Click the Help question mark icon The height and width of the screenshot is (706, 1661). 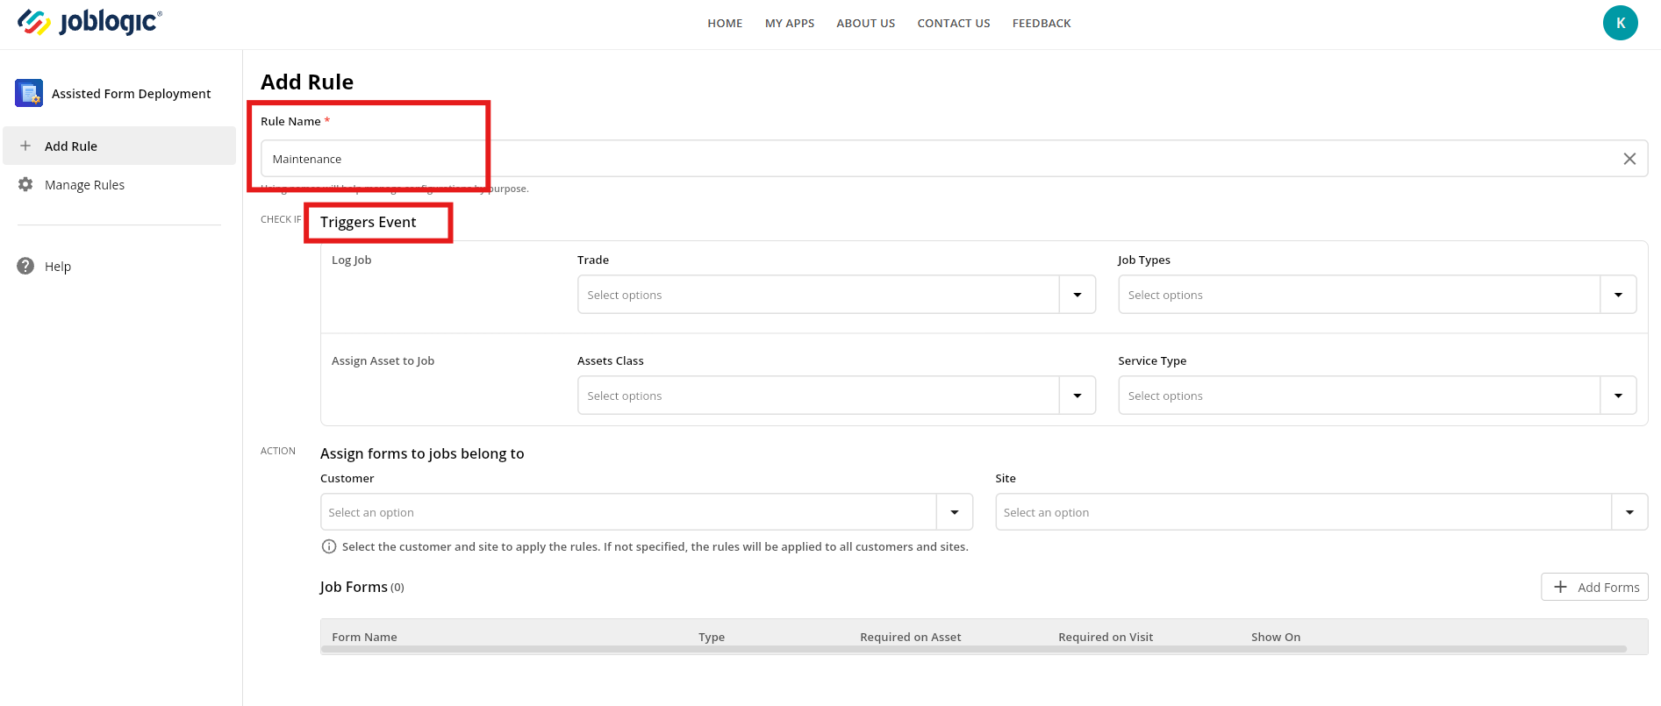[x=25, y=266]
